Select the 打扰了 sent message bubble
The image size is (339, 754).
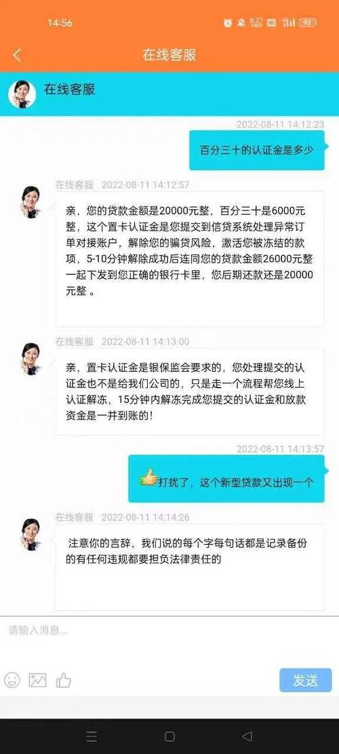(226, 479)
